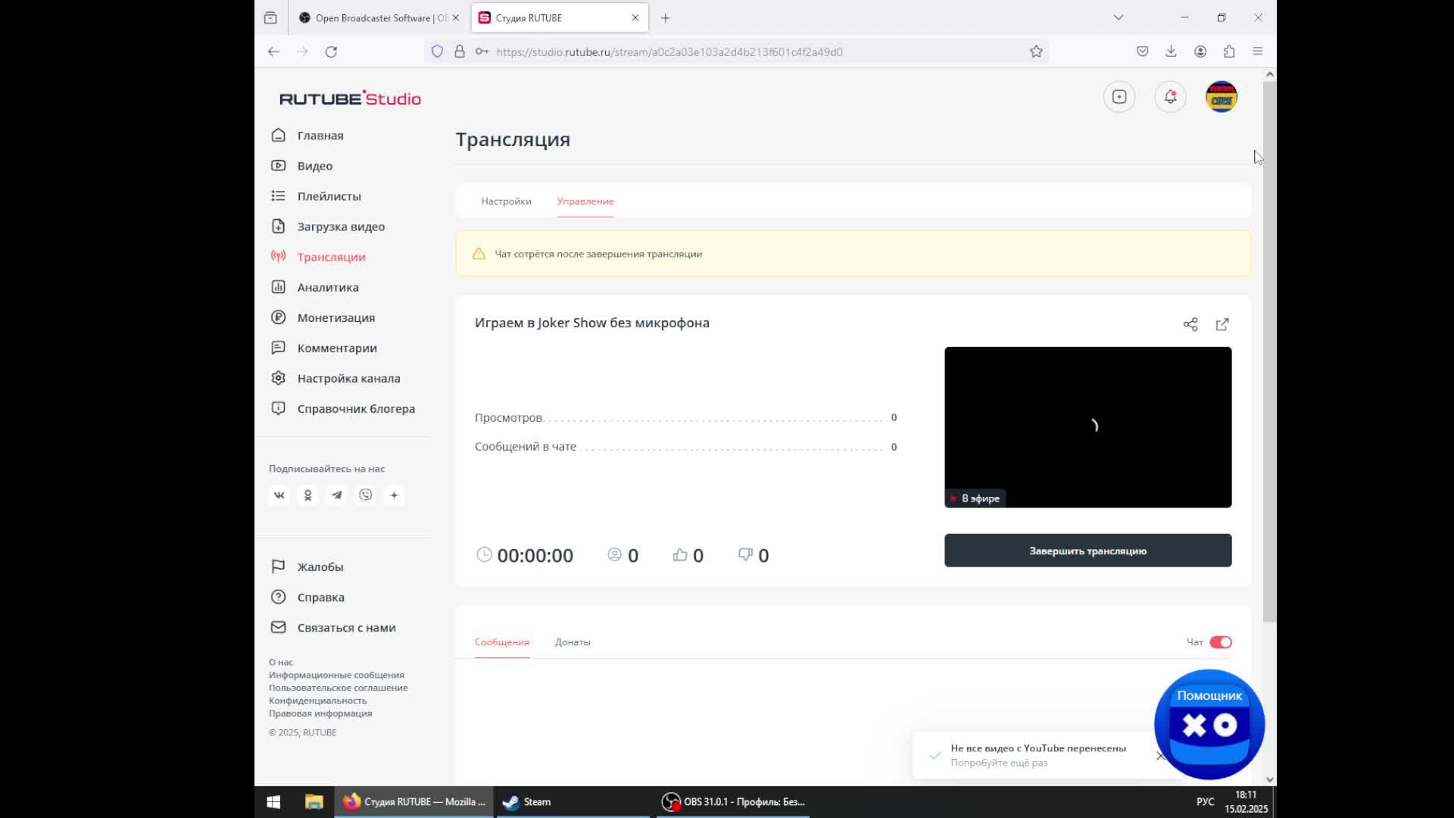Open the Firefox application menu
1454x818 pixels.
pos(1258,52)
